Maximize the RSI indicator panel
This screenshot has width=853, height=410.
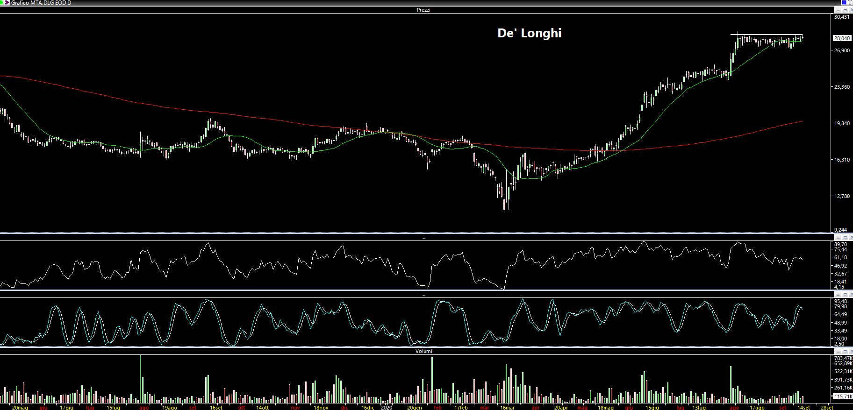pos(845,237)
